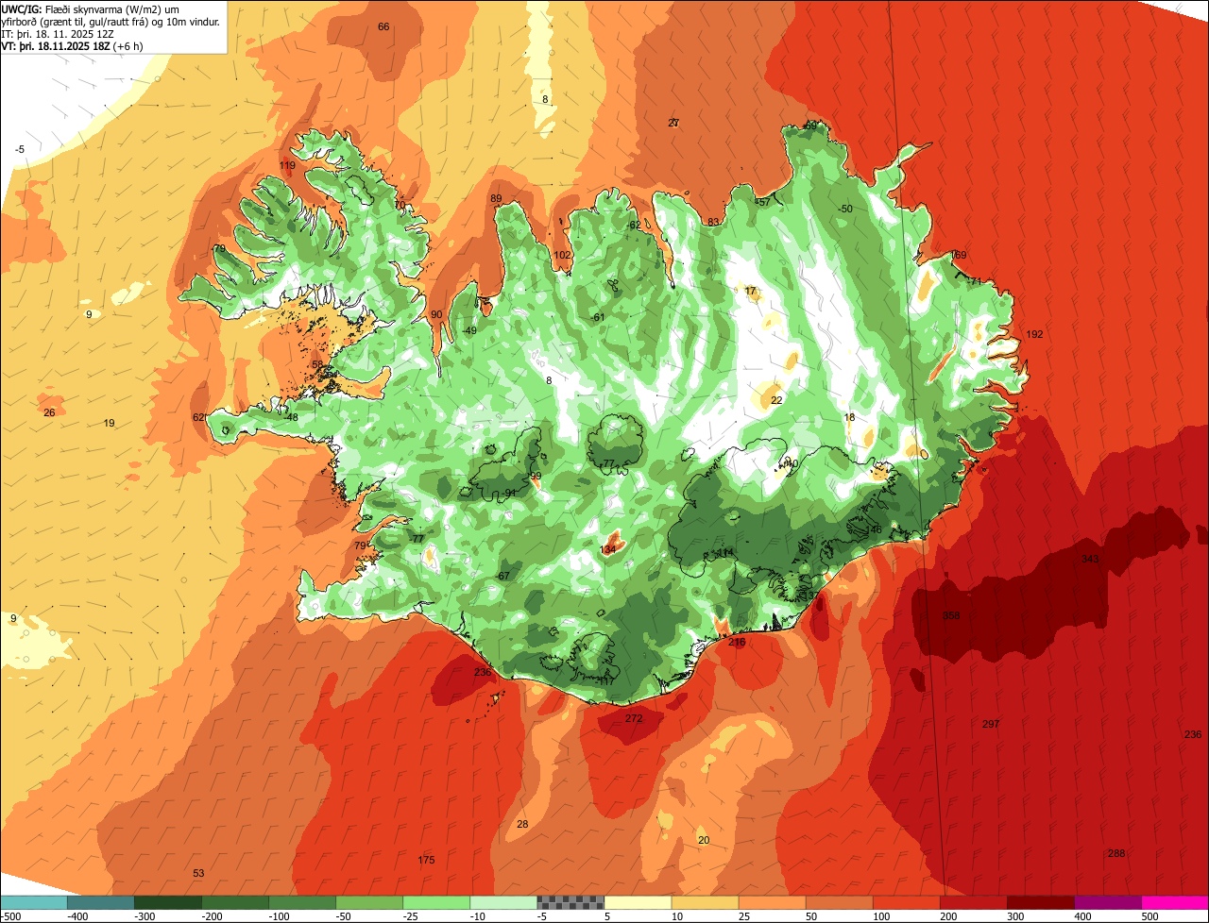Click legend swatch for 50 to 100 range

[x=839, y=903]
